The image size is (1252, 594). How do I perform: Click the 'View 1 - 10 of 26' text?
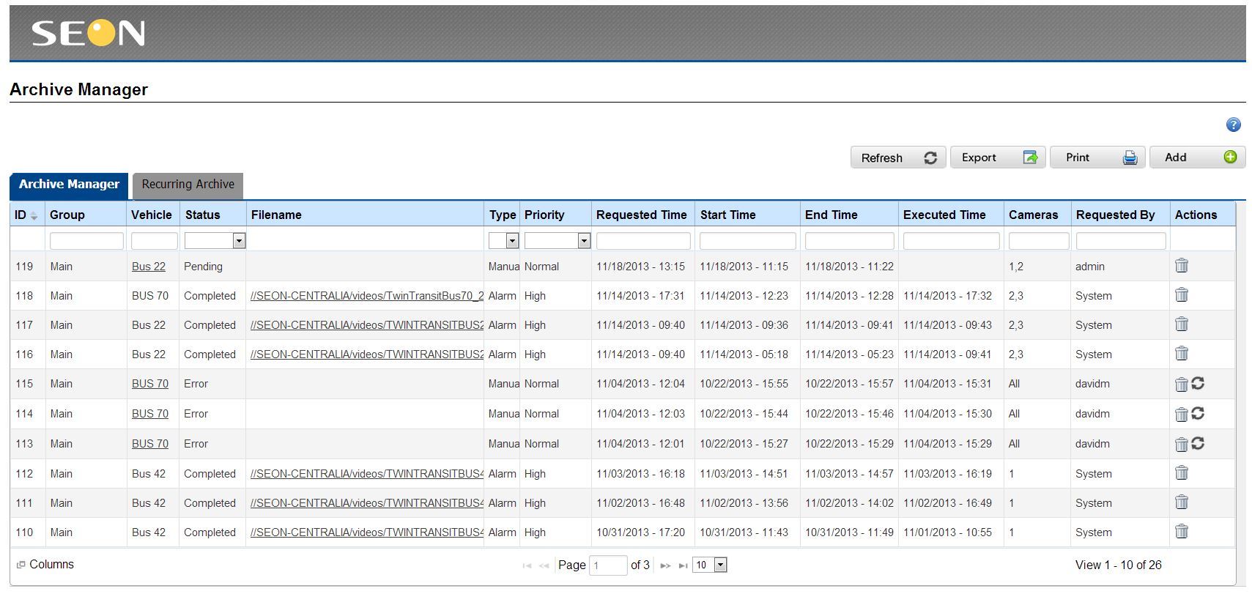point(1118,565)
